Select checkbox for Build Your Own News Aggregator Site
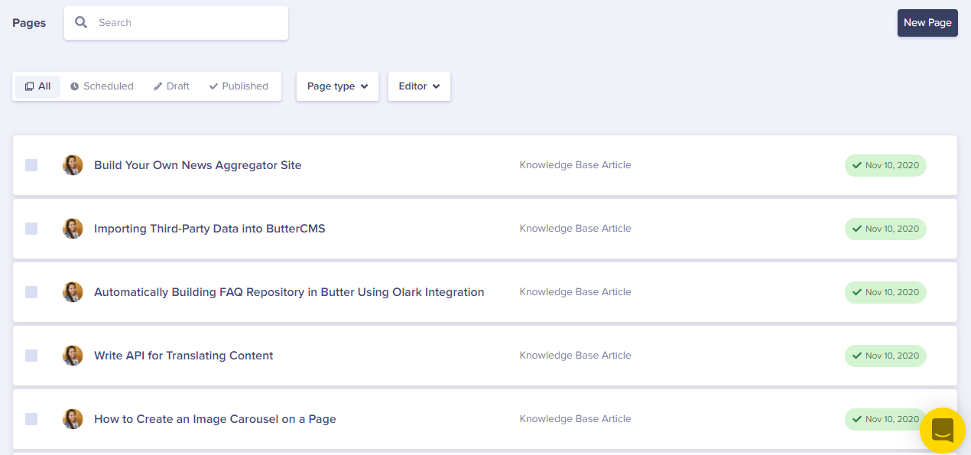Image resolution: width=971 pixels, height=455 pixels. (x=31, y=165)
